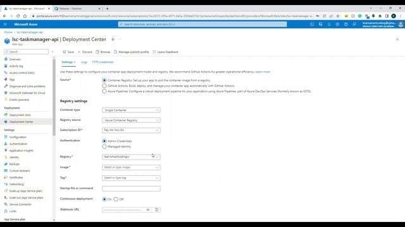Turn Continuous deployment On
The image size is (405, 227).
click(x=104, y=199)
